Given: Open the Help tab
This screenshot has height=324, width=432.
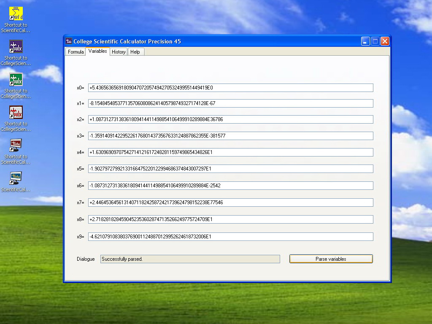Looking at the screenshot, I should coord(136,52).
